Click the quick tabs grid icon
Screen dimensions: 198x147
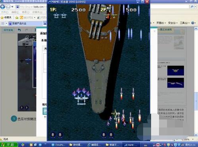3,24
